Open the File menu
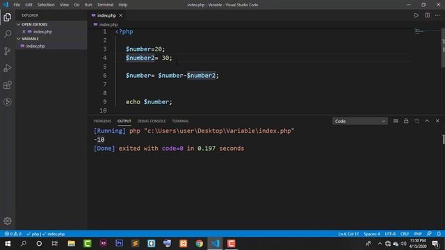This screenshot has height=250, width=445. (17, 5)
